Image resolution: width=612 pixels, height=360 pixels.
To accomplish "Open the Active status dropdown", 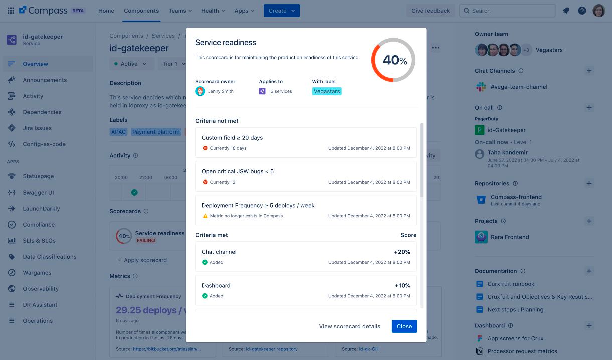I will [131, 64].
